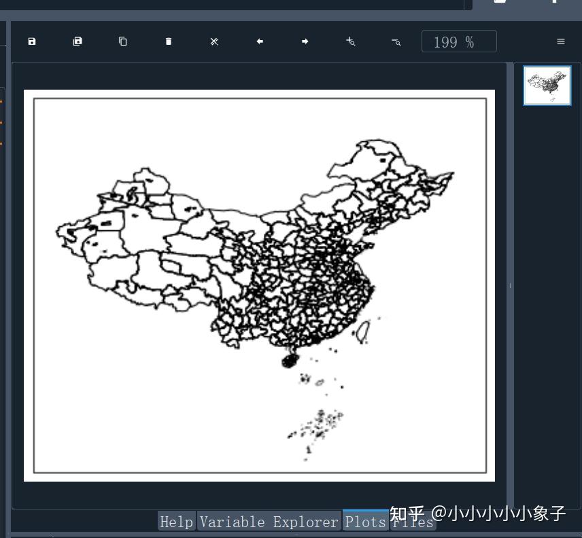Go to the previous plot

pos(260,41)
